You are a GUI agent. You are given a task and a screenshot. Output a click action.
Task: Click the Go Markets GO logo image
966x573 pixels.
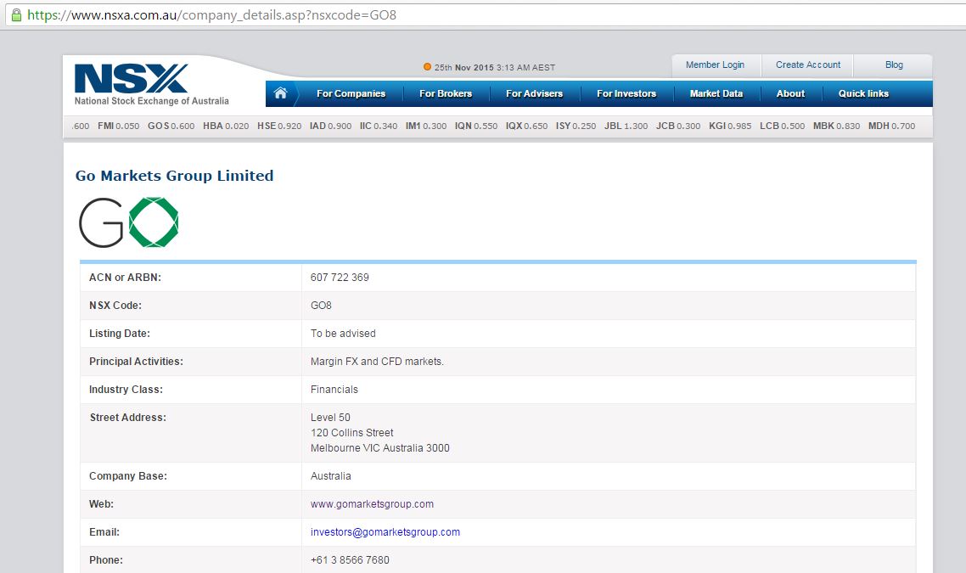(128, 222)
